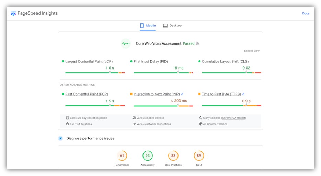This screenshot has height=176, width=321.
Task: Switch to the Mobile tab
Action: pyautogui.click(x=148, y=26)
